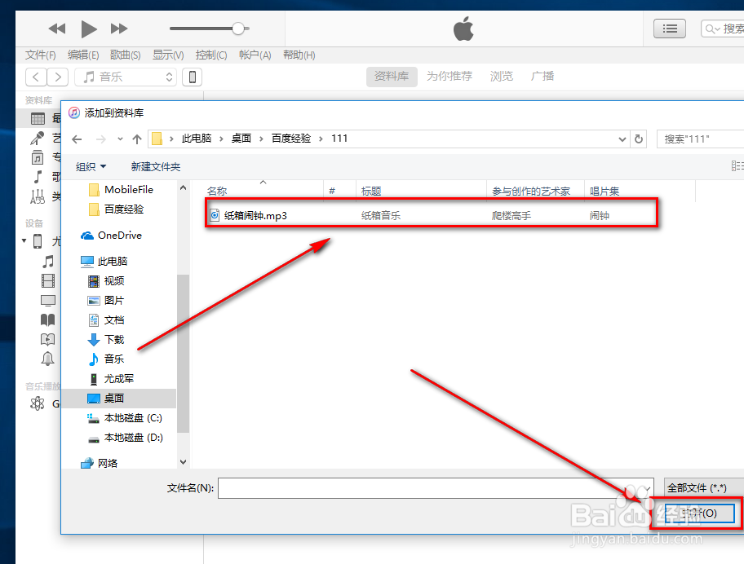
Task: Select MobileFile folder in navigation tree
Action: pos(121,190)
